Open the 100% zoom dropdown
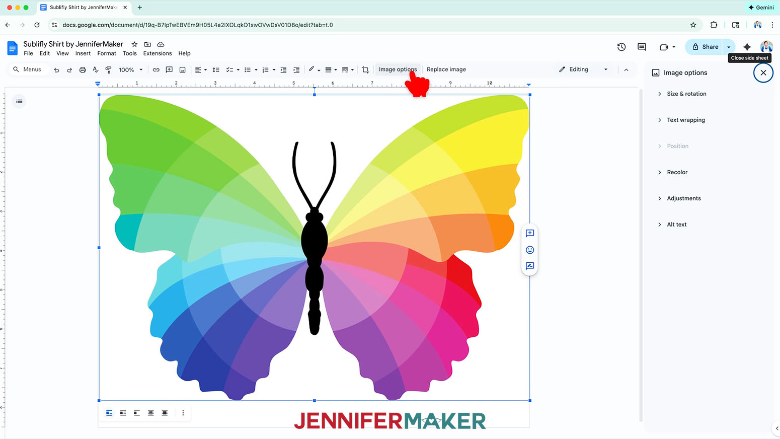780x439 pixels. point(131,70)
